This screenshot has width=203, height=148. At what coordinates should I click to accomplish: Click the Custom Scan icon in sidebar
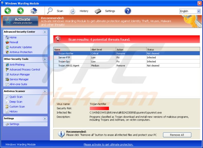(7, 107)
